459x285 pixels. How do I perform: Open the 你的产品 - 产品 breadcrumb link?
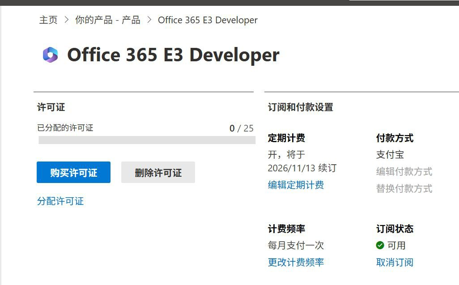pos(107,20)
